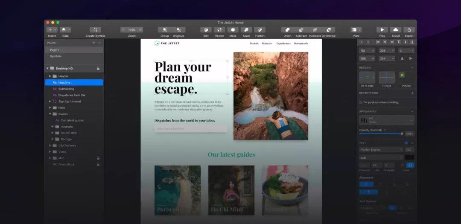461x224 pixels.
Task: Expand the Australia folder
Action: [x=53, y=127]
